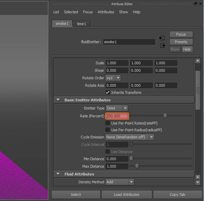This screenshot has height=201, width=204.
Task: Click the scrollbar up arrow in attribute list
Action: (198, 61)
